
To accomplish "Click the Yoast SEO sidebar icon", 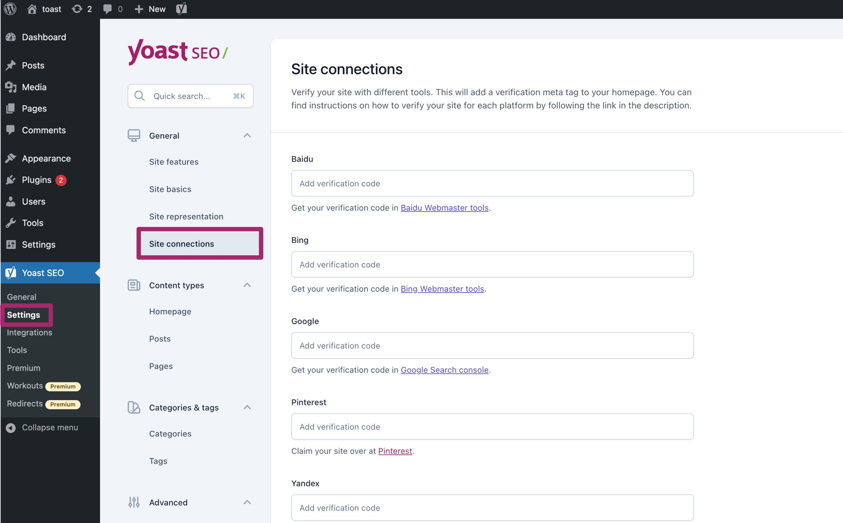I will [x=11, y=273].
